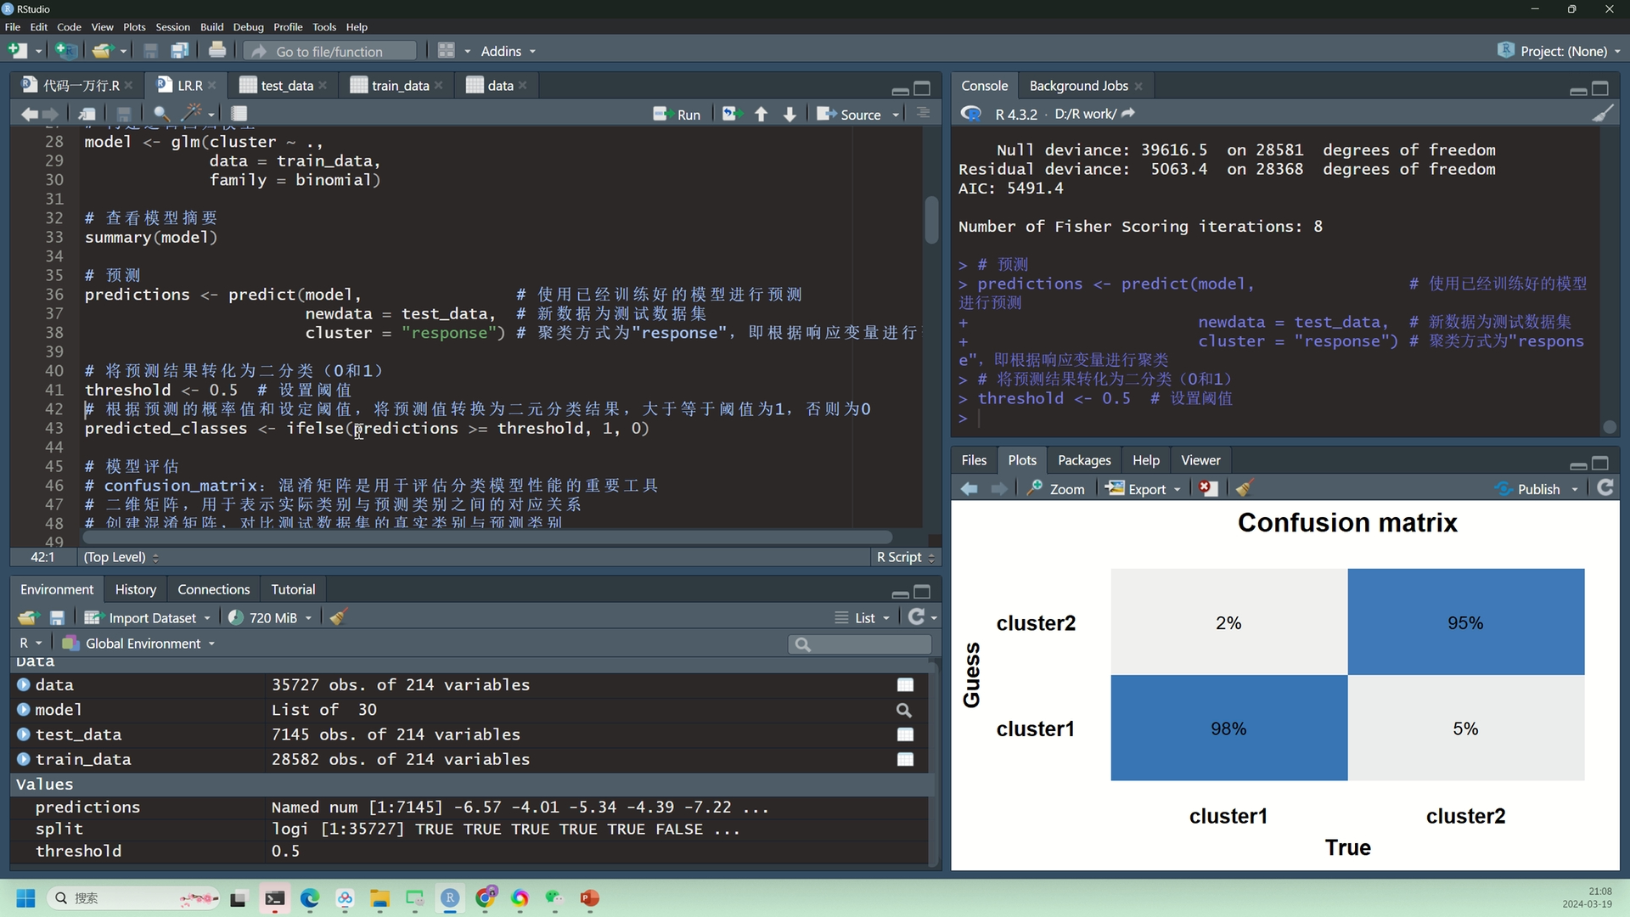This screenshot has height=917, width=1630.
Task: Expand the R Script dropdown selector
Action: click(x=903, y=556)
